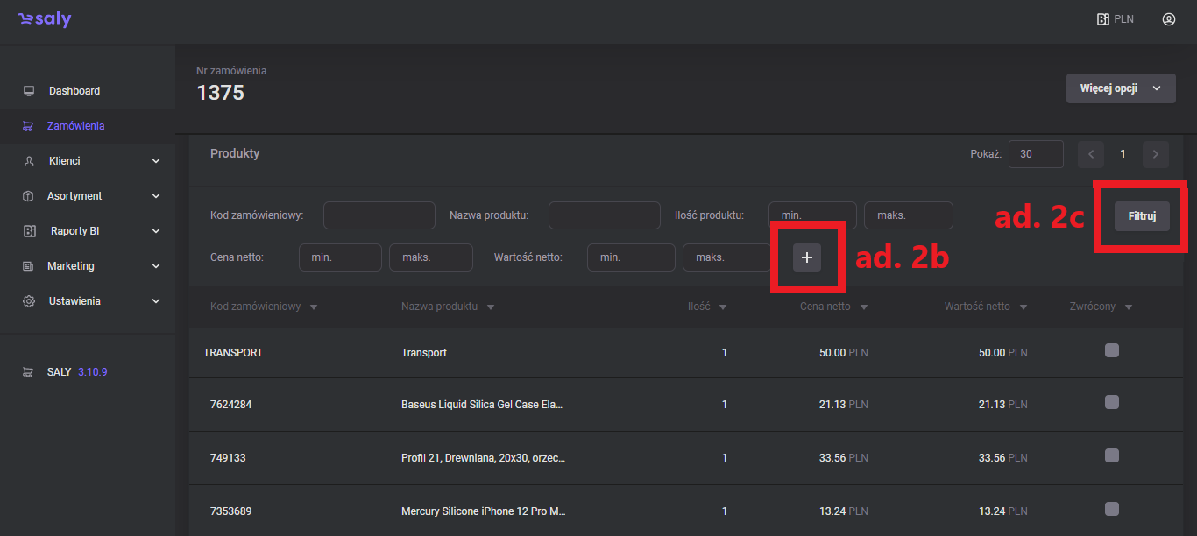This screenshot has width=1197, height=536.
Task: Go to previous page arrow in pagination
Action: pyautogui.click(x=1091, y=154)
